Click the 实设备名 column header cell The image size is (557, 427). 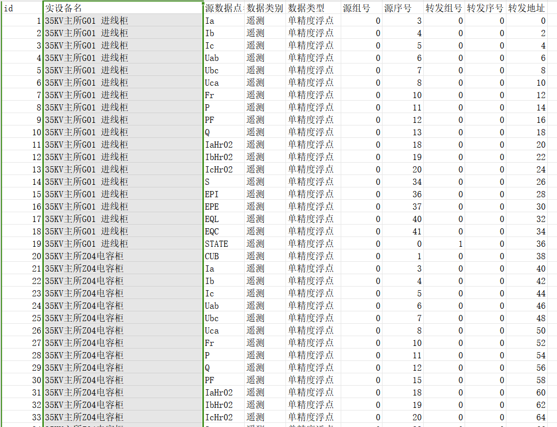(123, 8)
